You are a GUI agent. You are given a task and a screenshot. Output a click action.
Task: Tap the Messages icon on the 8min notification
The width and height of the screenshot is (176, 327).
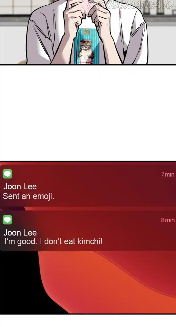[7, 220]
